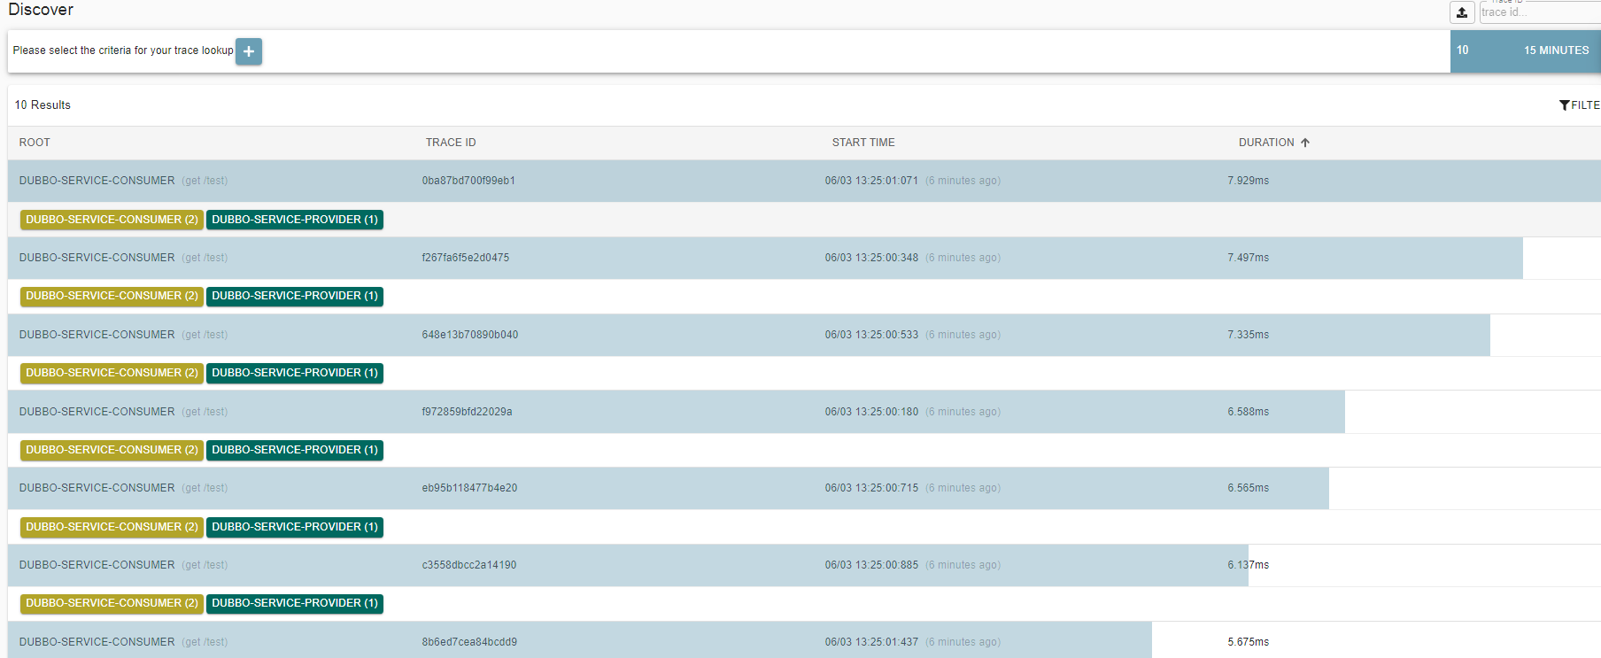
Task: Edit the results limit value 10
Action: 1463,50
